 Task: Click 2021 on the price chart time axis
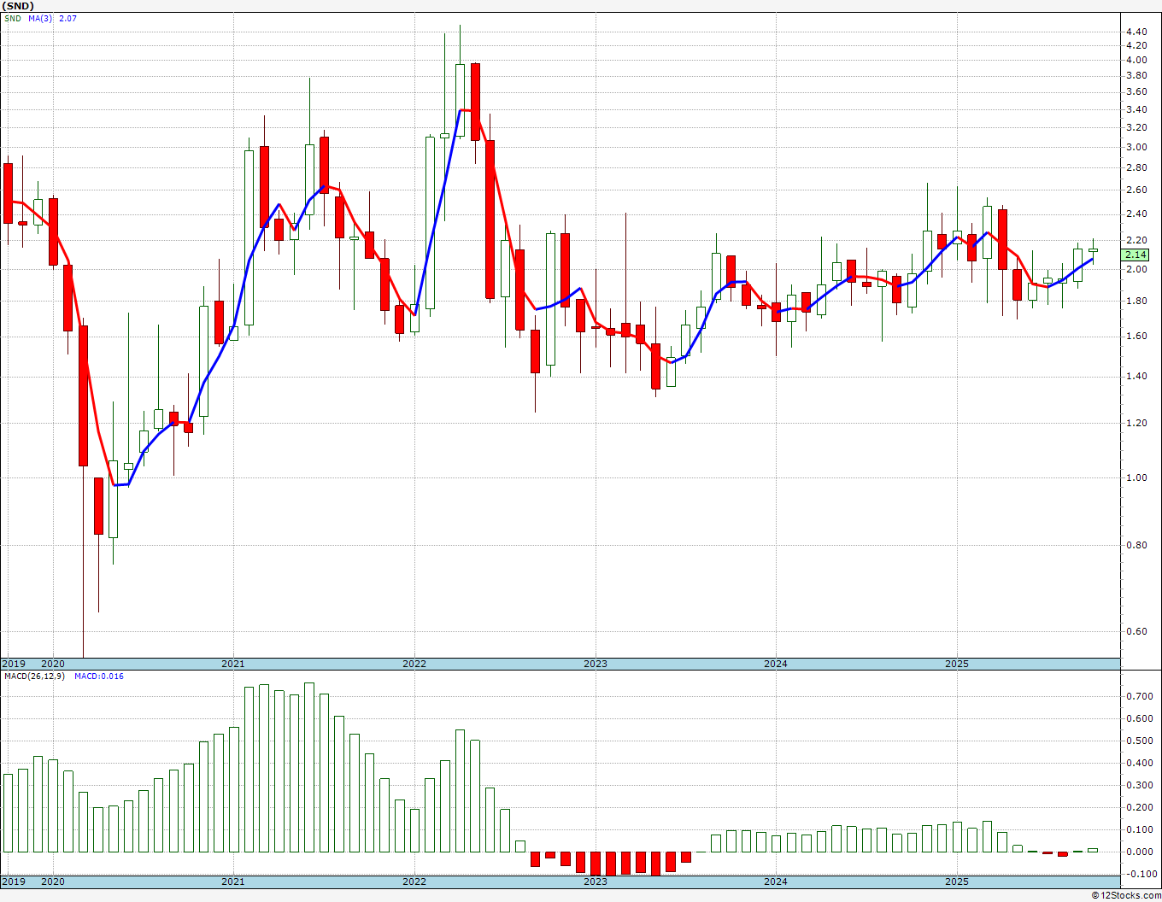point(232,664)
